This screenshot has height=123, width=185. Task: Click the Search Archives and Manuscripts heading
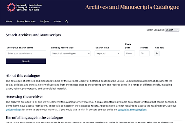[x=33, y=35]
